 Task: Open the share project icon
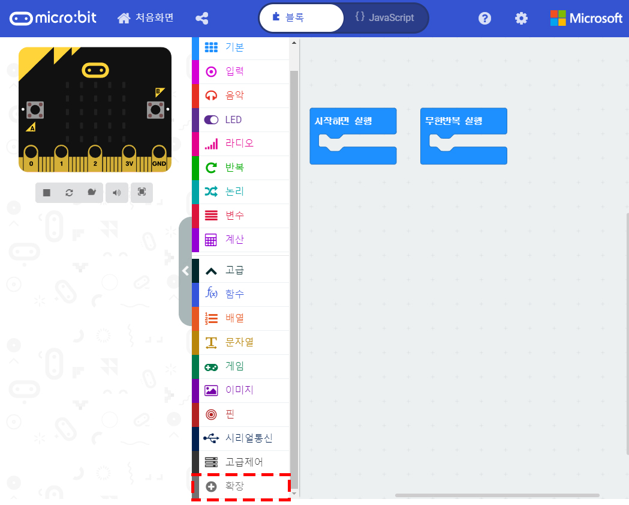coord(202,18)
